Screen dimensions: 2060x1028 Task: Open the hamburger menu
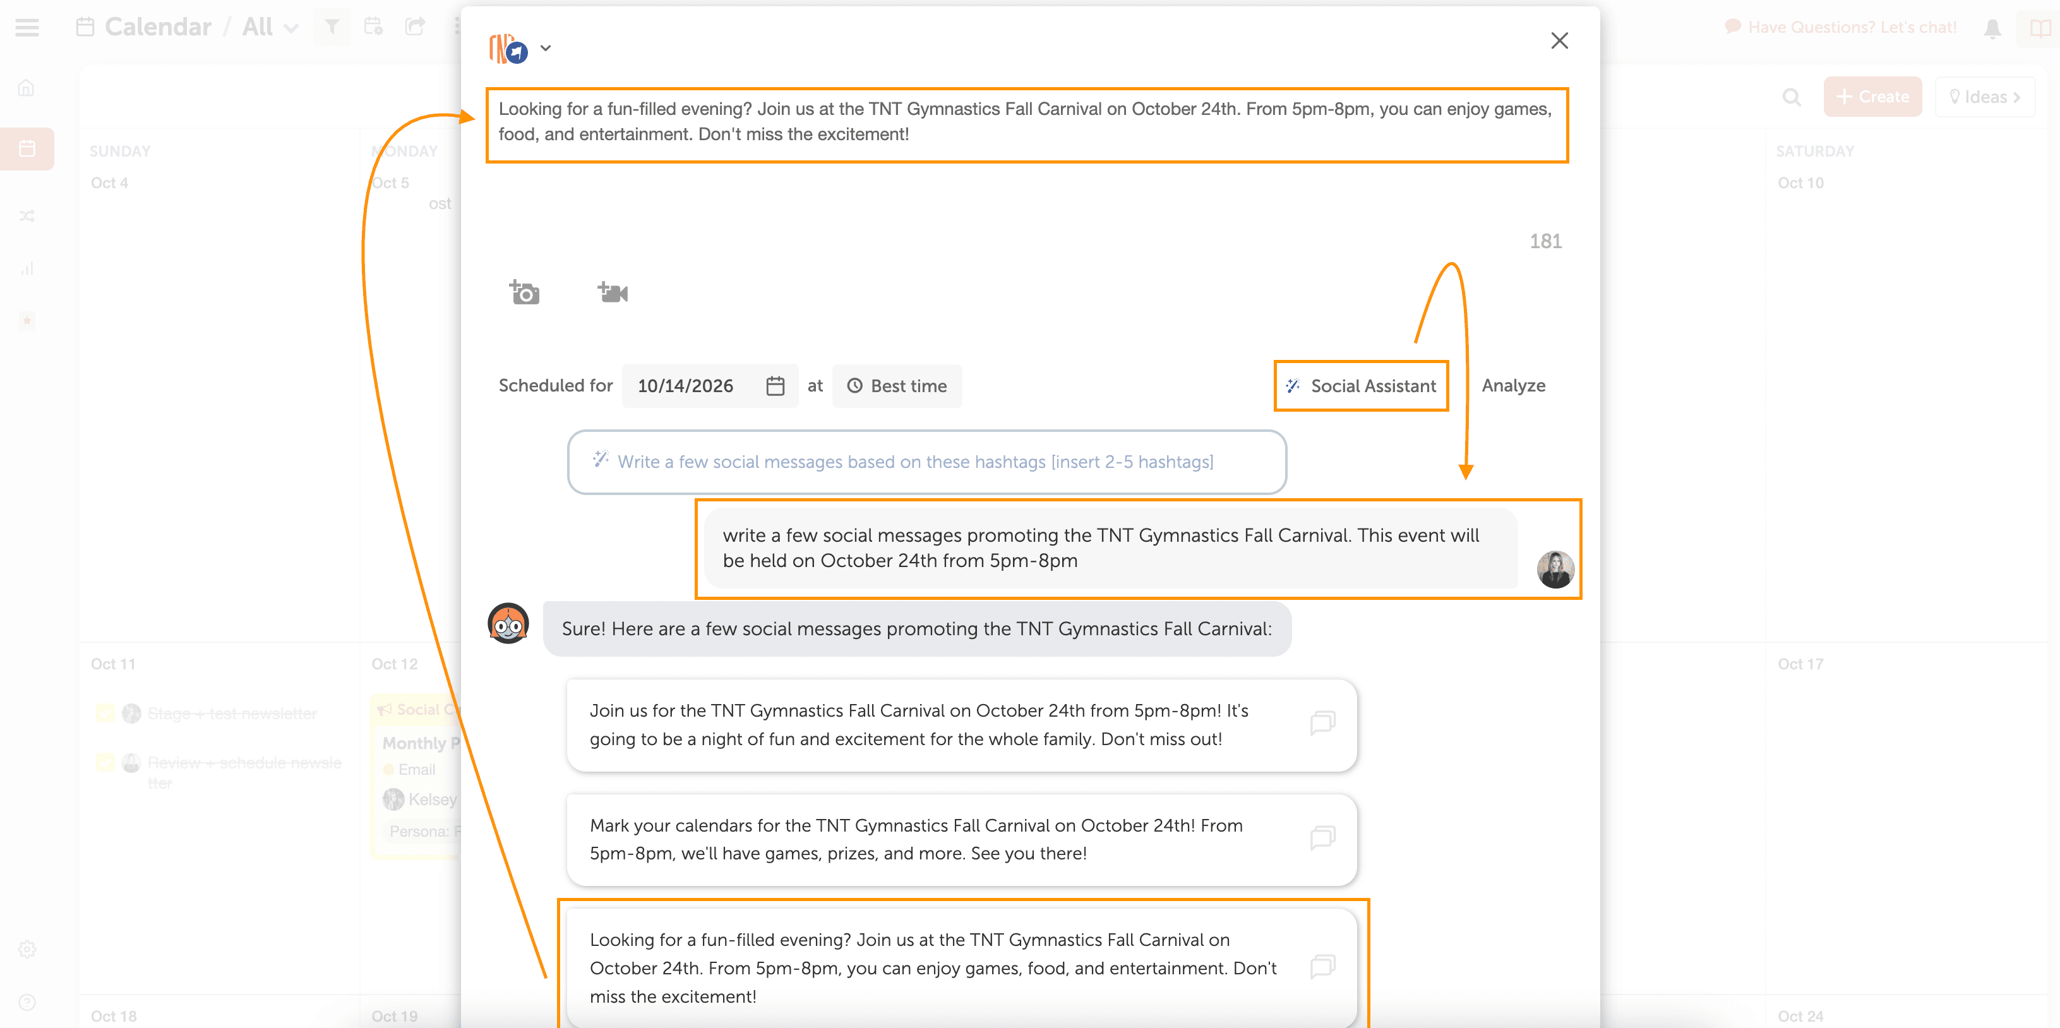pyautogui.click(x=27, y=27)
